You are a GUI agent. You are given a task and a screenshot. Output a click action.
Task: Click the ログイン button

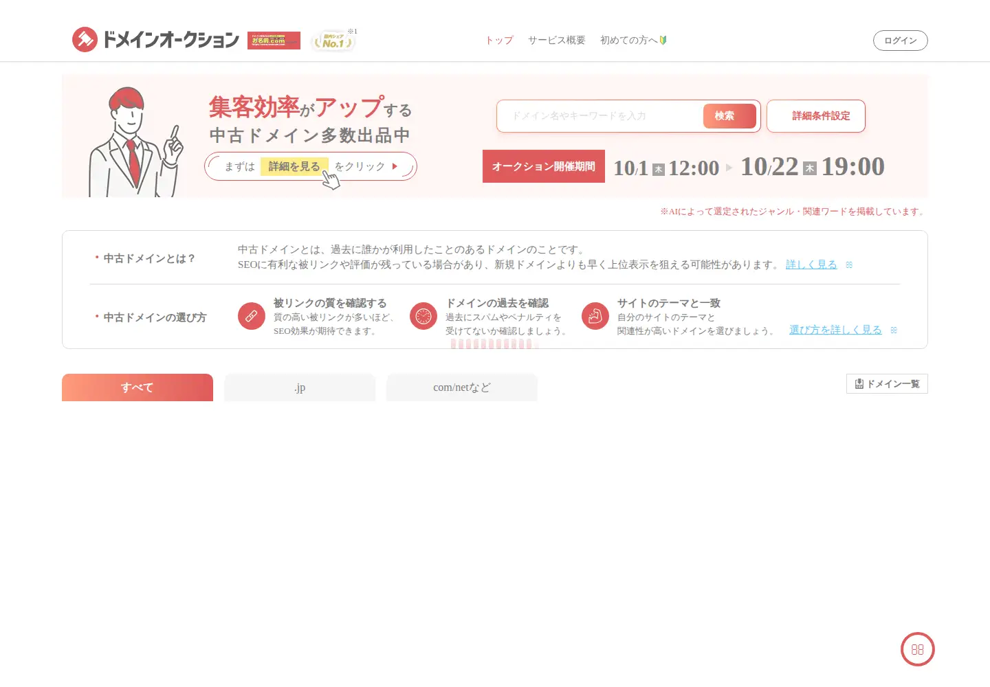point(901,41)
